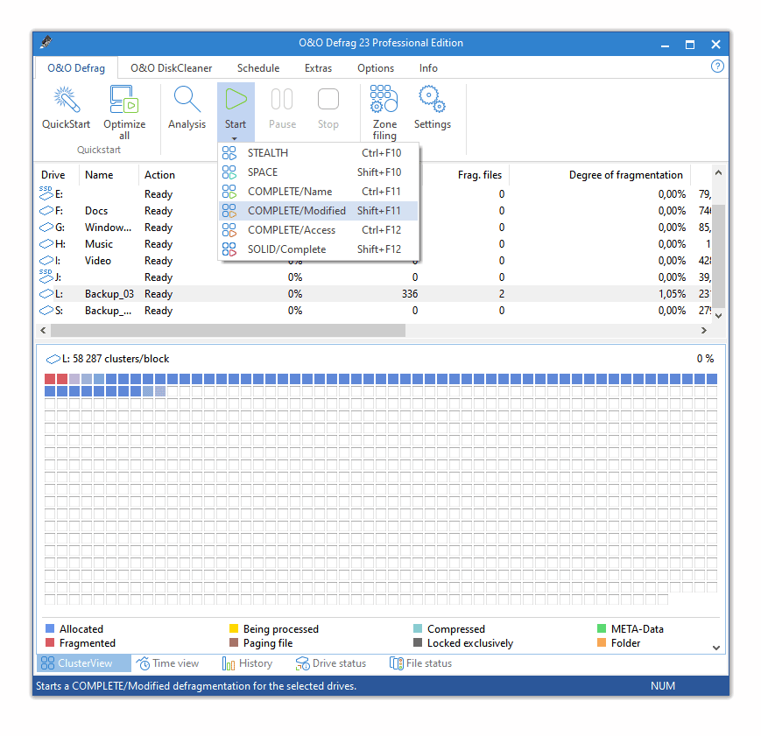Open the Schedule tab

(x=258, y=68)
